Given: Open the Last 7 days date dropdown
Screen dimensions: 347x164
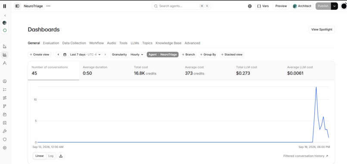Looking at the screenshot, I should click(85, 54).
